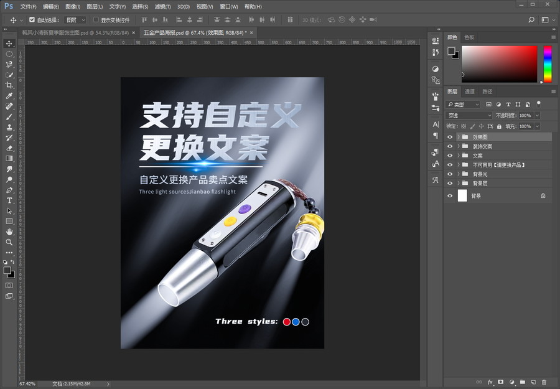Toggle Quick Mask mode icon
Image resolution: width=560 pixels, height=389 pixels.
[x=9, y=286]
